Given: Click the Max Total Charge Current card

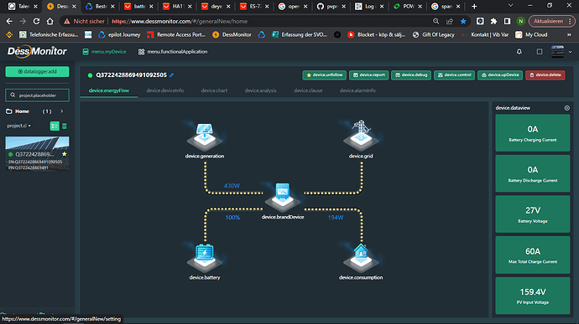Looking at the screenshot, I should [x=533, y=255].
